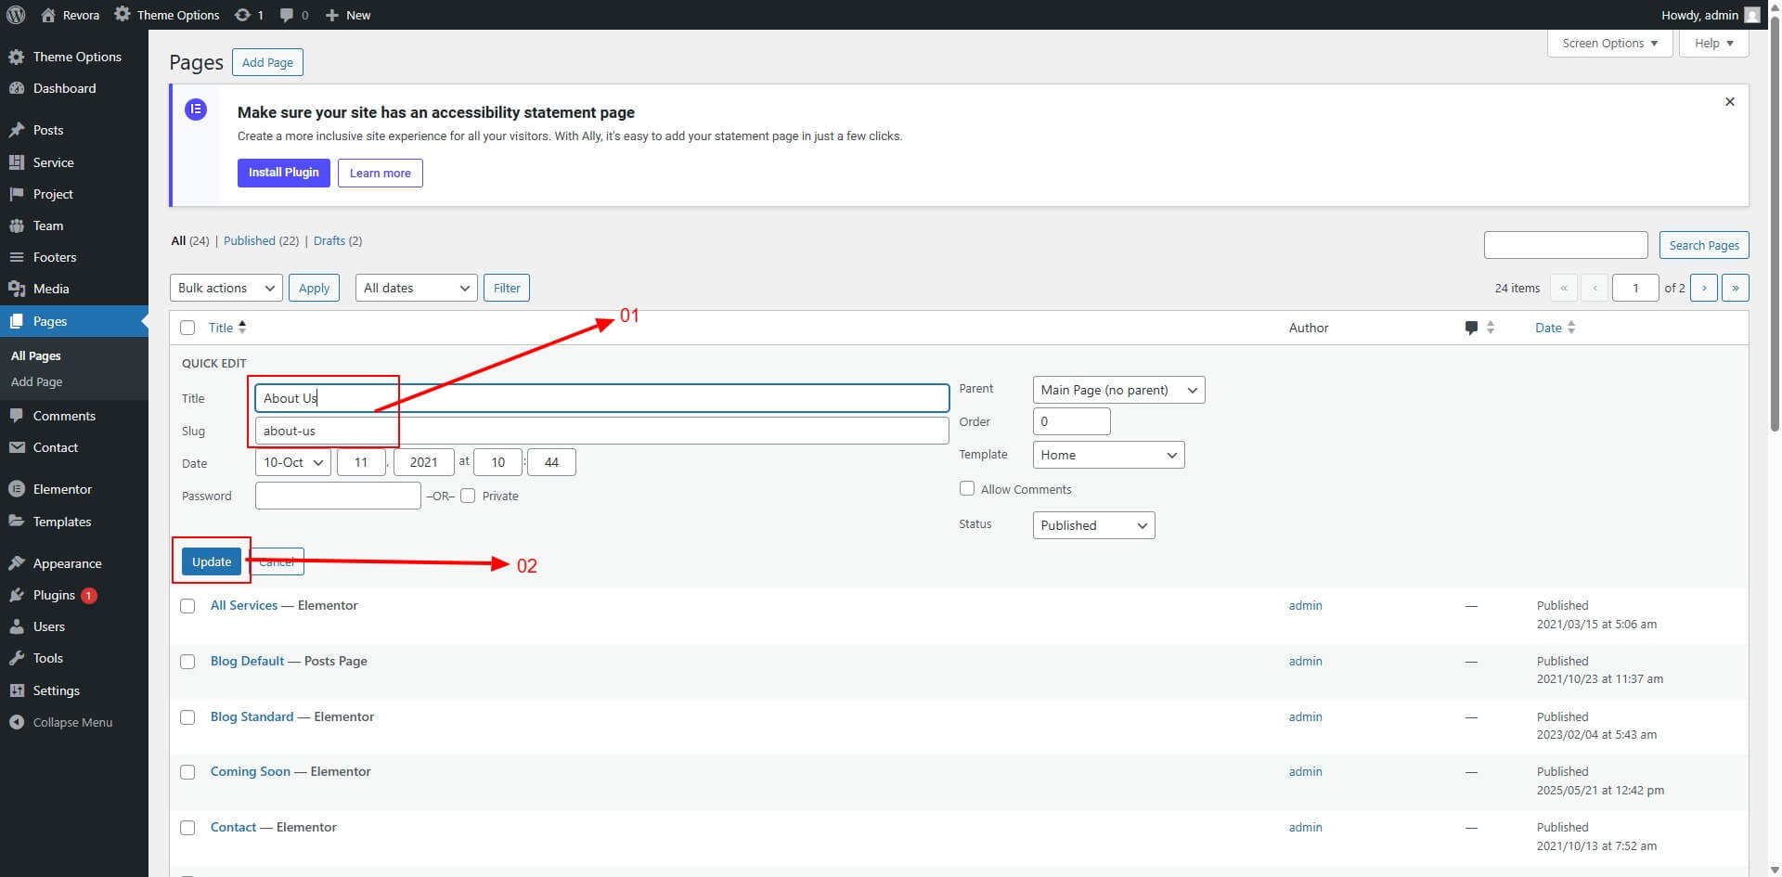Click the Theme Options gear in the admin bar
Viewport: 1782px width, 877px height.
click(123, 15)
